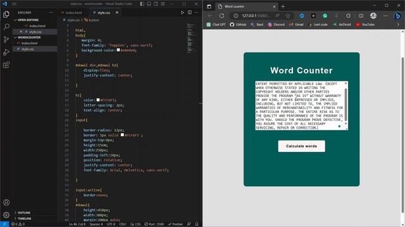Screen dimensions: 405x227
Task: Toggle secondary side bar layout icon
Action: [x=156, y=4]
